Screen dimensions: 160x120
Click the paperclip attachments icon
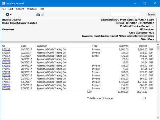coord(43,15)
